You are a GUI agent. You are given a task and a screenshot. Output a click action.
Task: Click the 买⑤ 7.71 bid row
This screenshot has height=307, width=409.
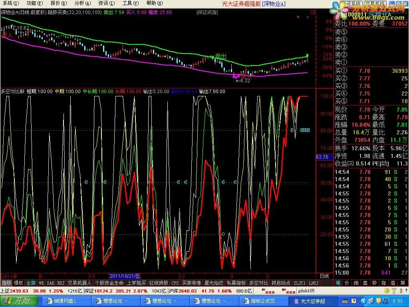click(371, 101)
